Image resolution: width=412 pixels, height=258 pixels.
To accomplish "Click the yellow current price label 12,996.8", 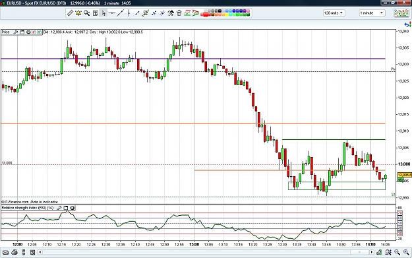I will pos(405,175).
